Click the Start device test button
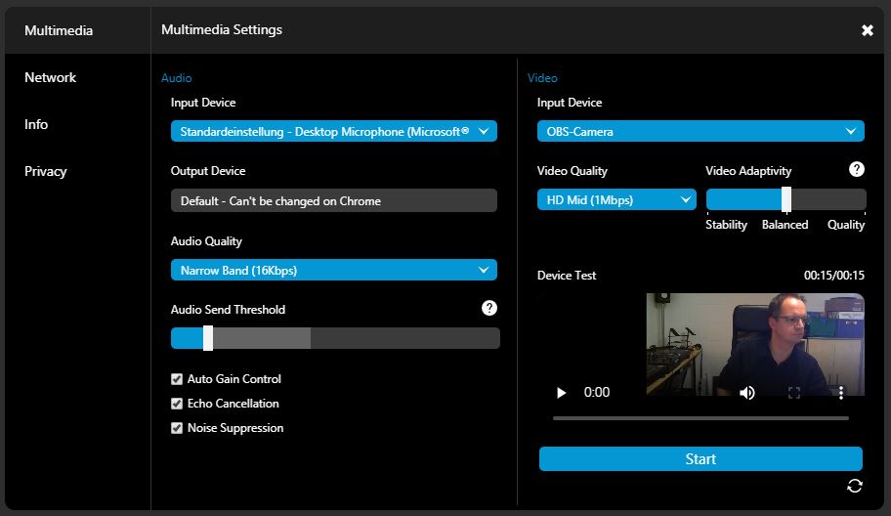 click(700, 459)
